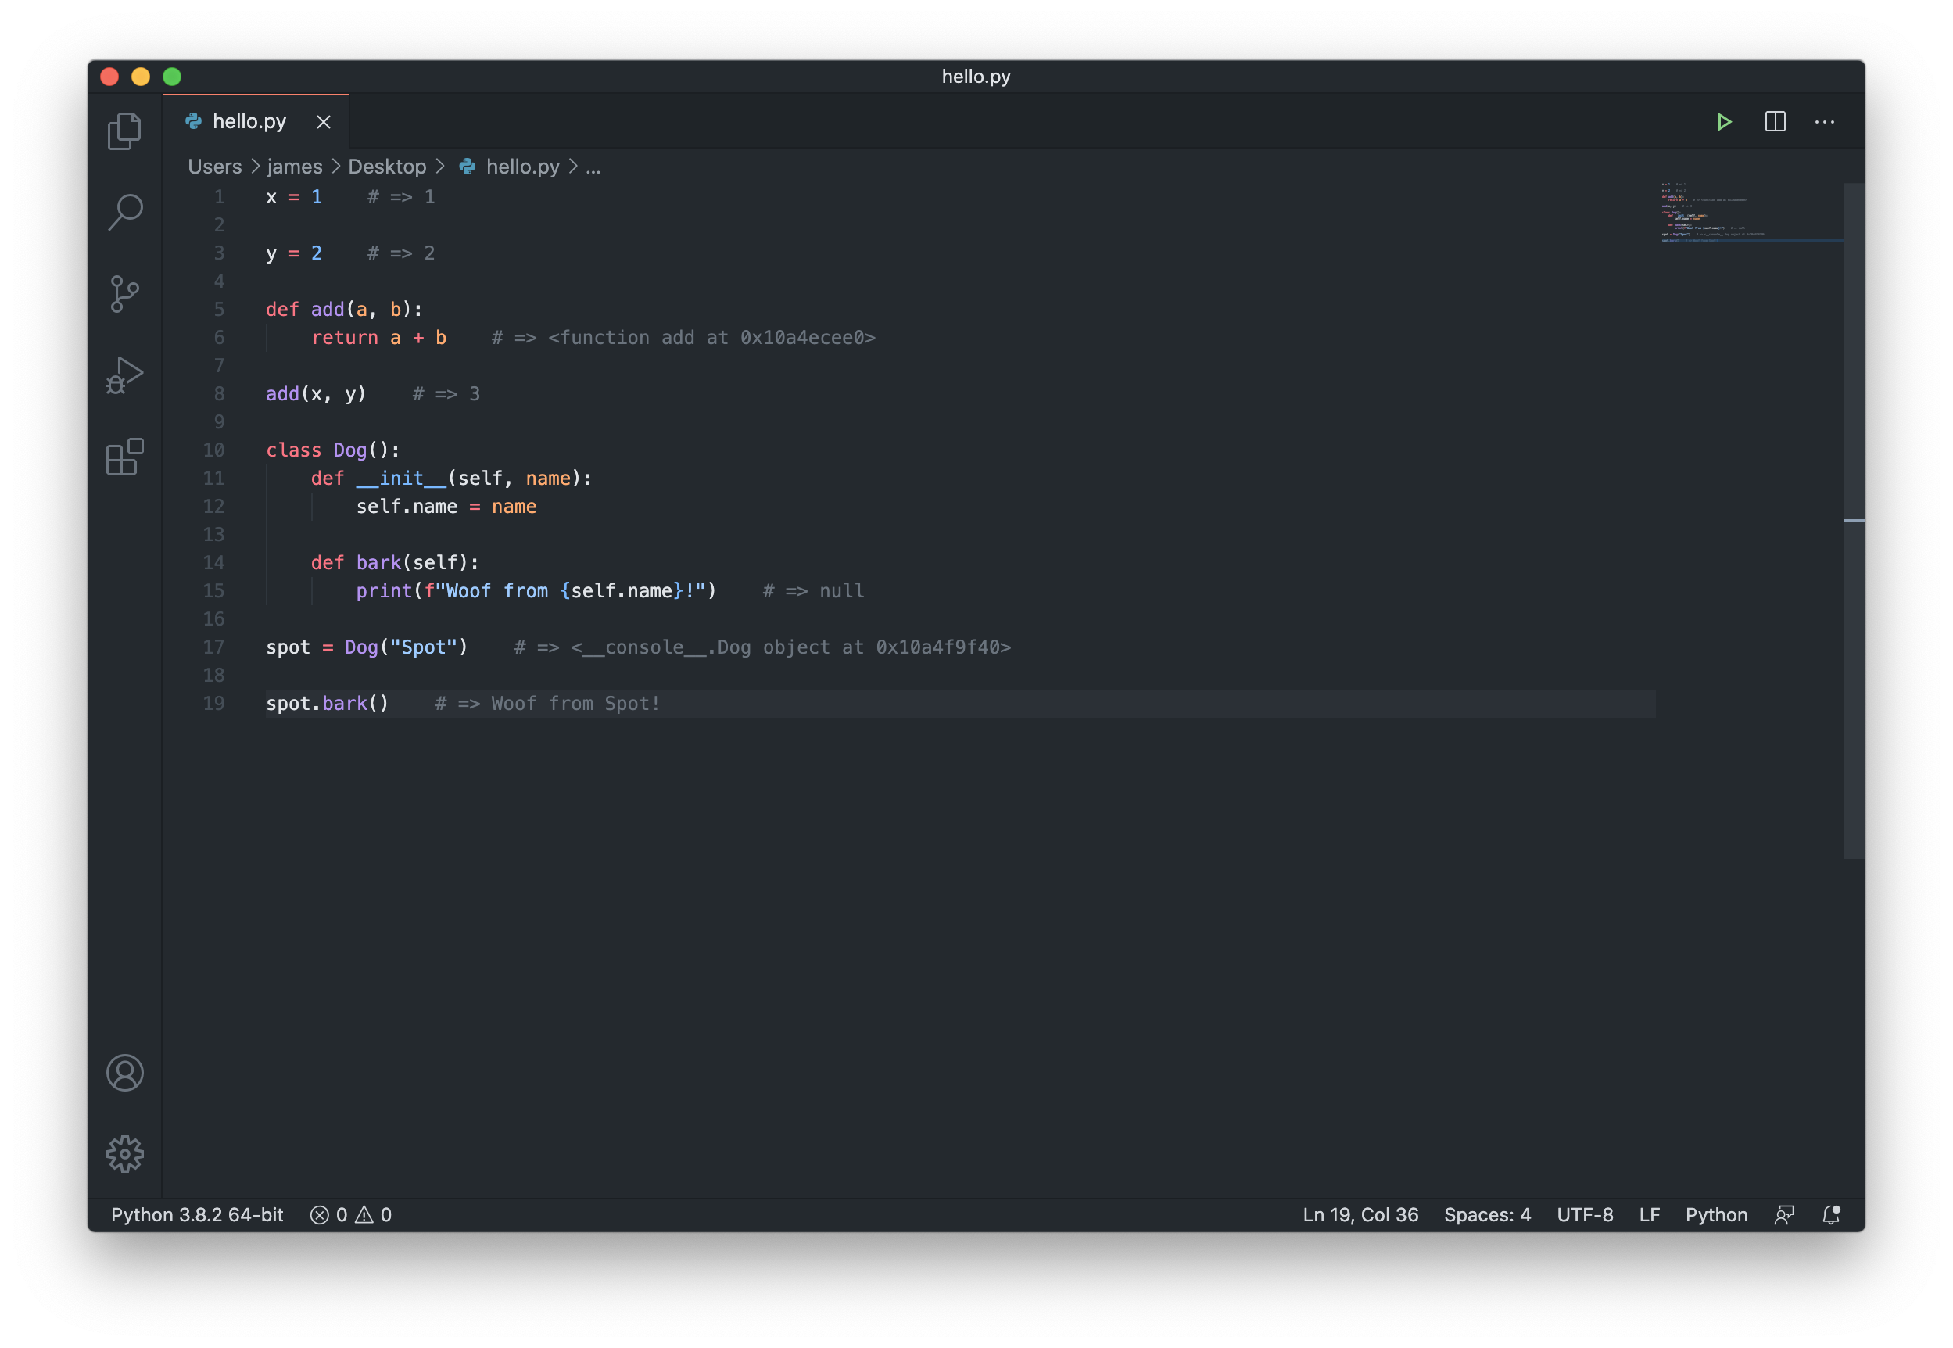Click Desktop breadcrumb segment
The width and height of the screenshot is (1953, 1348).
388,167
